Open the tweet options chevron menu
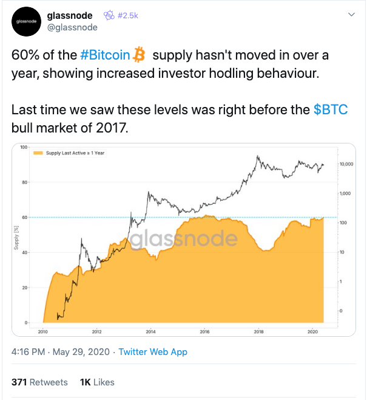367x400 pixels. point(351,15)
